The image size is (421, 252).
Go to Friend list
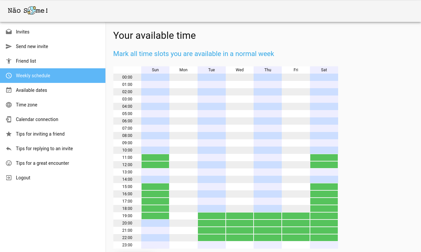point(53,61)
